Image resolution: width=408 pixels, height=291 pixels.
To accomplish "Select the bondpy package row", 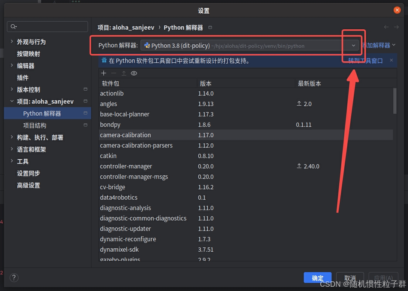I will pos(245,124).
